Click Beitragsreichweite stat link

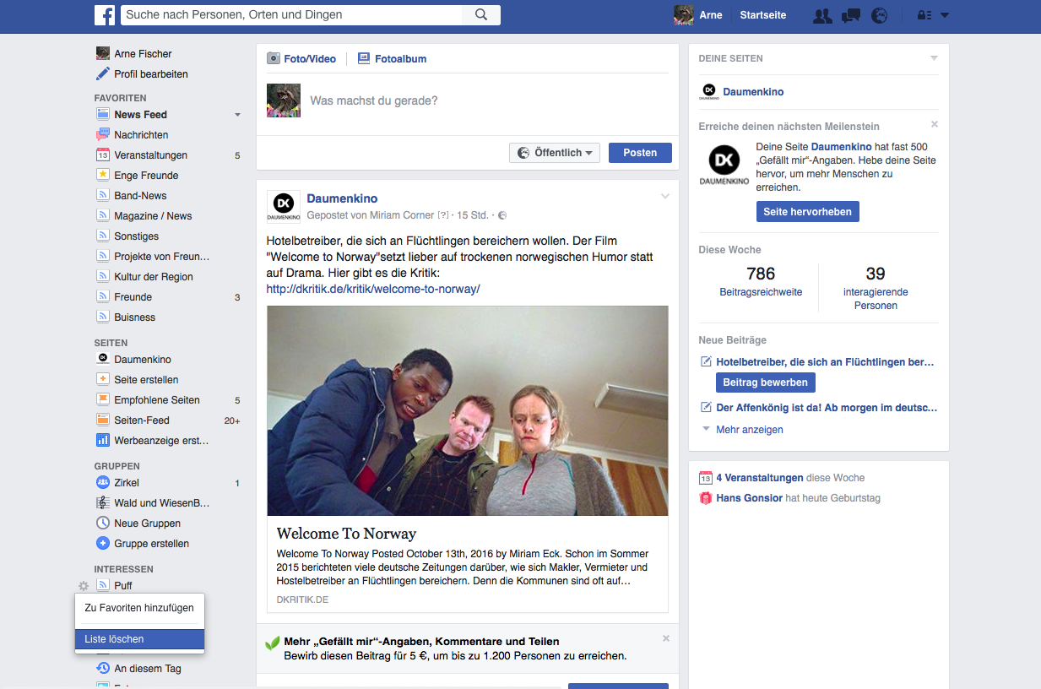tap(761, 292)
